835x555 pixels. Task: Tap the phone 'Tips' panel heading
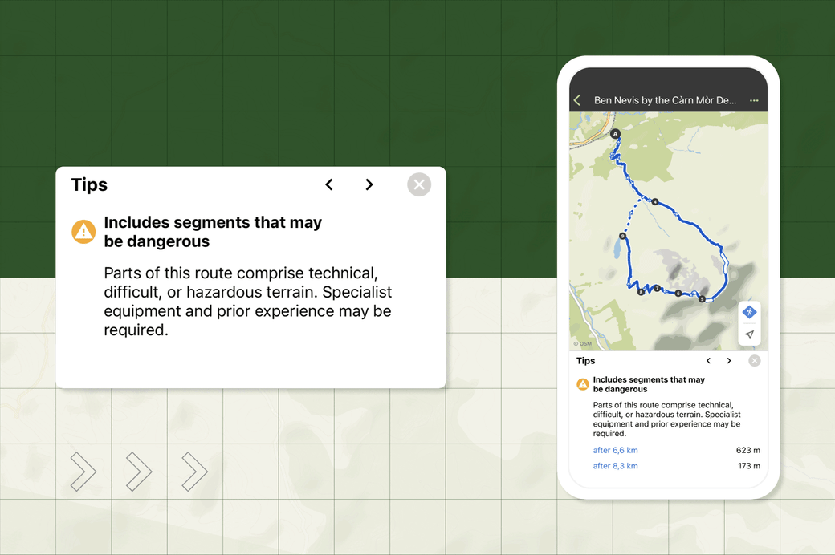(585, 361)
